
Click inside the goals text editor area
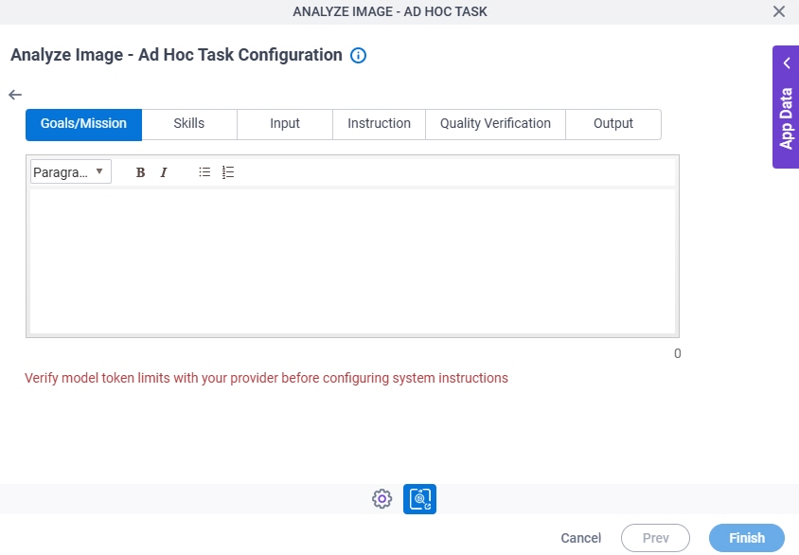(x=352, y=261)
